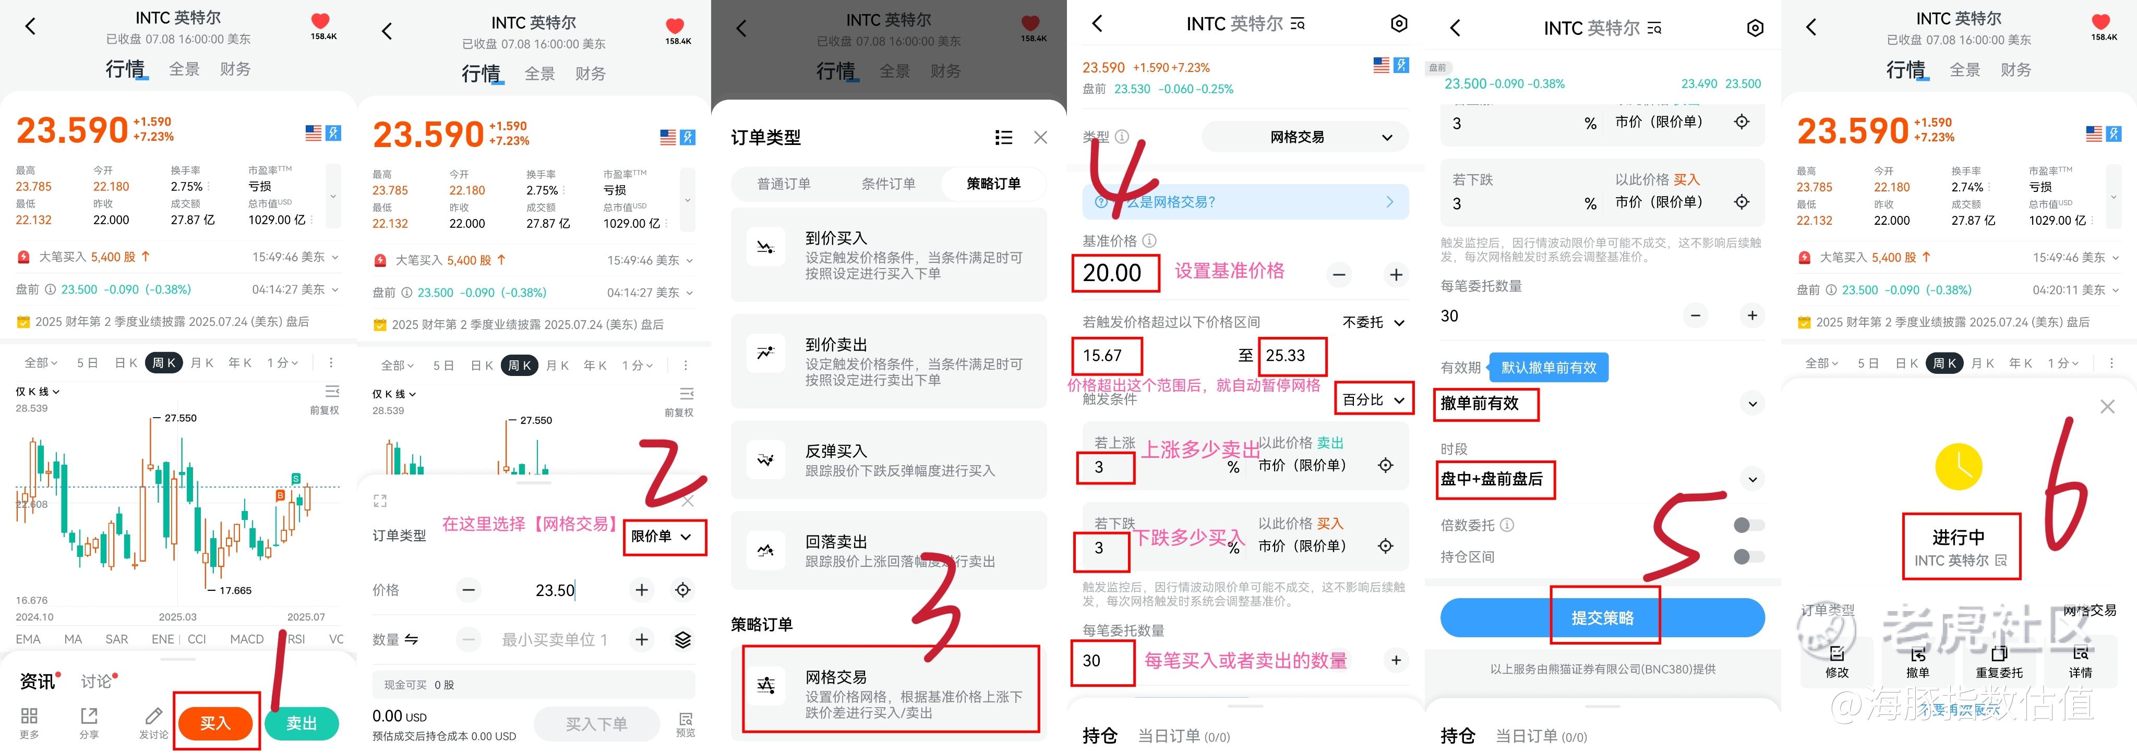
Task: Click the 修改 edit order icon
Action: pos(1836,653)
